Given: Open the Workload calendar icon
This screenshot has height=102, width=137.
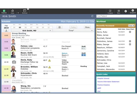Looking at the screenshot, I should (x=25, y=11).
